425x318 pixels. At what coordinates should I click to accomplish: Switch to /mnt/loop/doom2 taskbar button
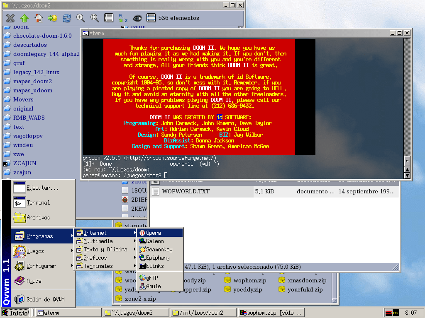tap(204, 313)
